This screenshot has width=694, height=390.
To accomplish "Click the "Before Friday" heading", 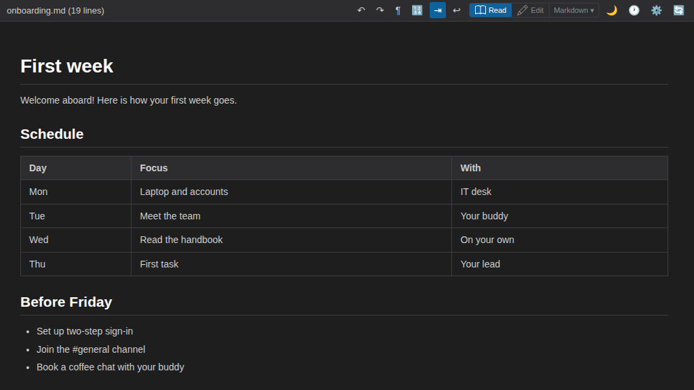I will (x=66, y=302).
